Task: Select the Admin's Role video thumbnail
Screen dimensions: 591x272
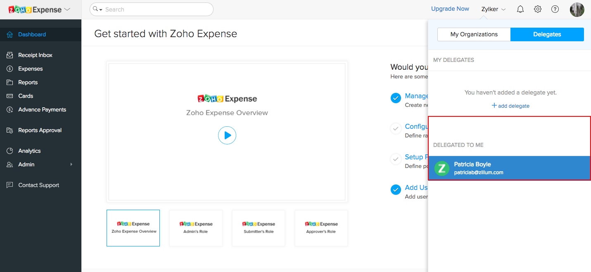Action: [x=196, y=228]
